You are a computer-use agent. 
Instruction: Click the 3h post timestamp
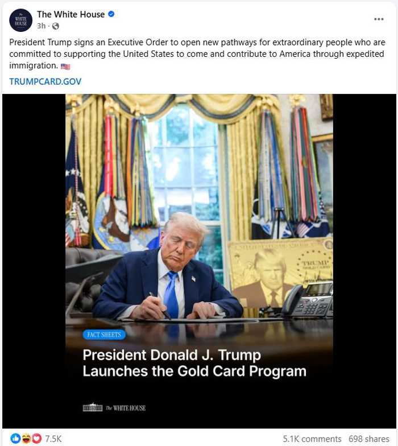pyautogui.click(x=41, y=26)
